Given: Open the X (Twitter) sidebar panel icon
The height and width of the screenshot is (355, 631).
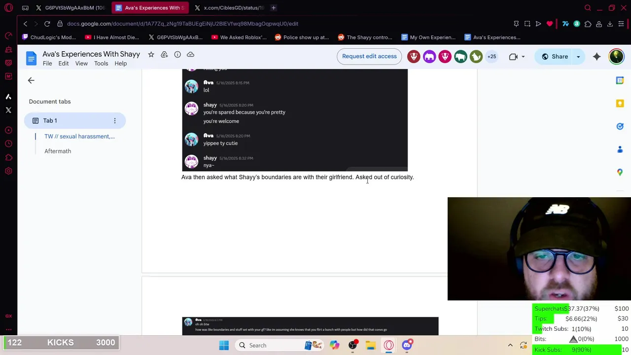Looking at the screenshot, I should point(8,110).
